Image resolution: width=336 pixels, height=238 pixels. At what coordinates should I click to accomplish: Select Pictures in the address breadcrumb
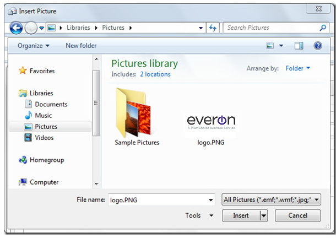pos(113,28)
